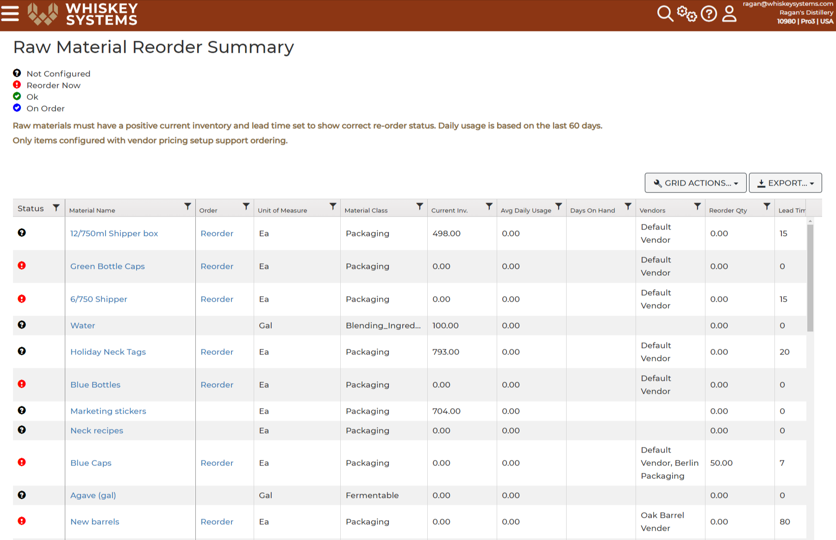Reorder Blue Caps
Screen dimensions: 836x540
217,463
